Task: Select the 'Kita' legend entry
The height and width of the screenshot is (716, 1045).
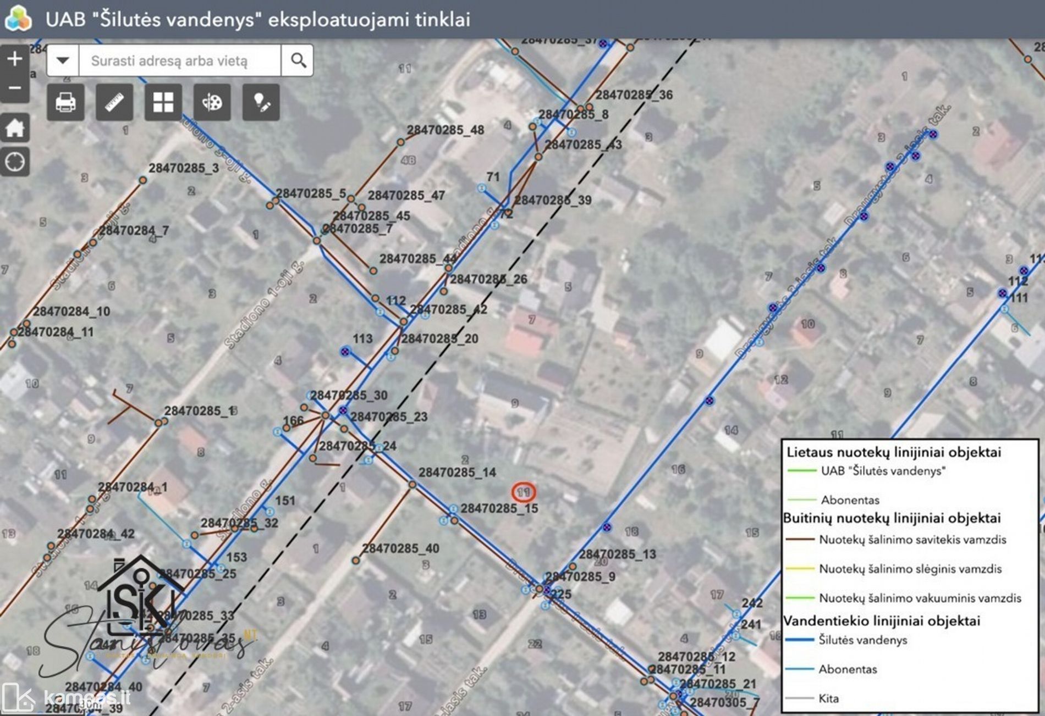Action: click(x=828, y=698)
